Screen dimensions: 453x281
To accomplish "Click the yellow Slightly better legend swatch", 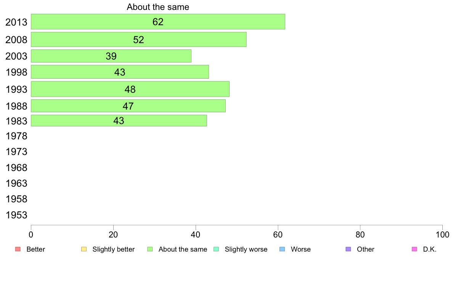I will (x=84, y=249).
